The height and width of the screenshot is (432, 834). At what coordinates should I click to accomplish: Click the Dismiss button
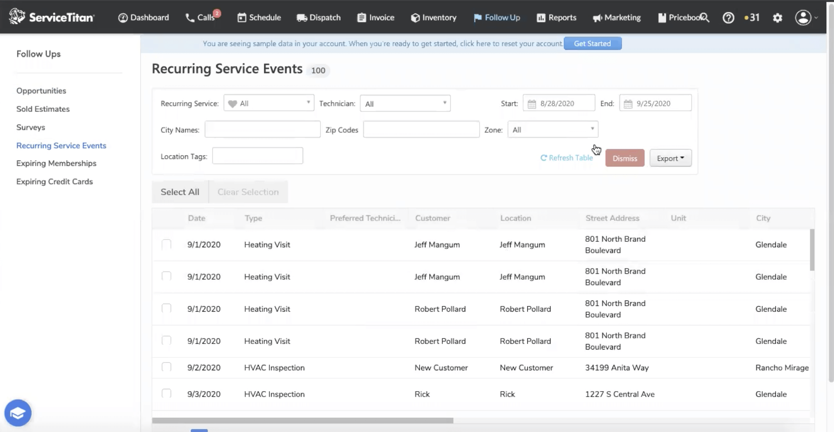625,158
